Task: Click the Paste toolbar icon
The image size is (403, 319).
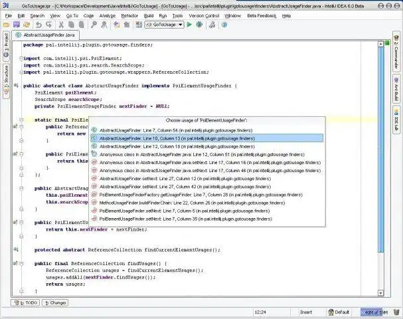Action: (x=81, y=25)
